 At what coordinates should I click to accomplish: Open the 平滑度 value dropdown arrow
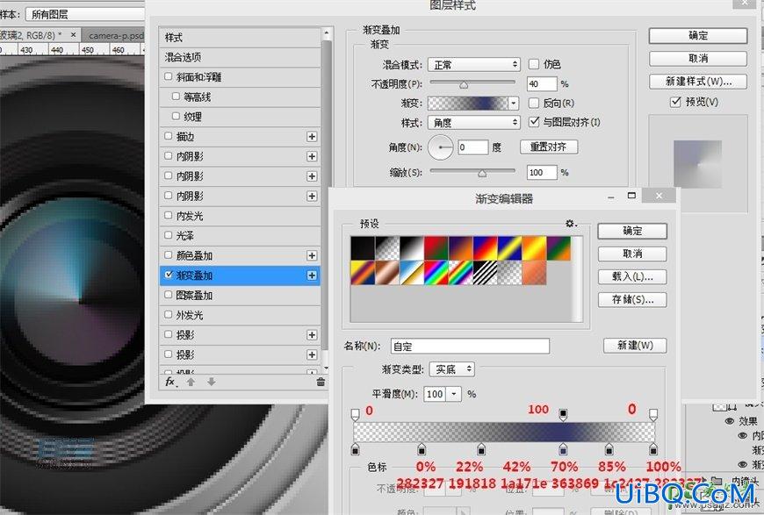click(x=454, y=394)
